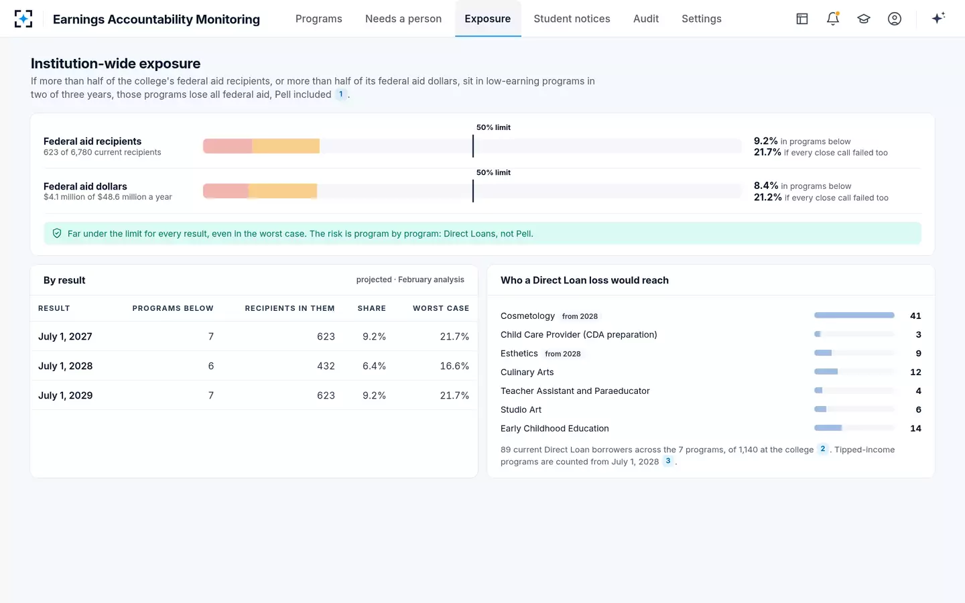This screenshot has height=603, width=965.
Task: Click the RESULT column header
Action: [54, 308]
